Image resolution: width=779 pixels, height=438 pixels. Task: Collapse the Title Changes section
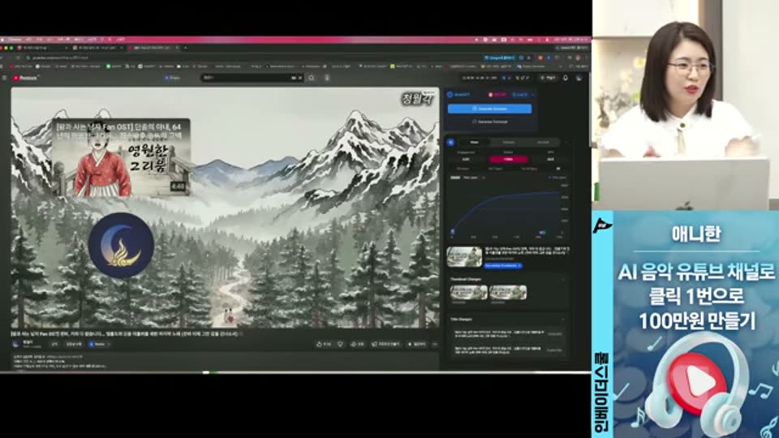pyautogui.click(x=562, y=320)
